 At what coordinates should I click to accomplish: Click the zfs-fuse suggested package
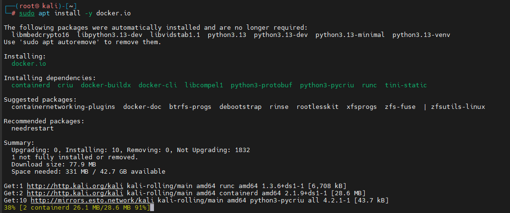tap(400, 106)
